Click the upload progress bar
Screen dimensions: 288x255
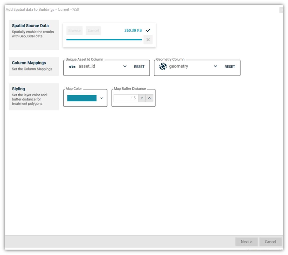pyautogui.click(x=104, y=40)
